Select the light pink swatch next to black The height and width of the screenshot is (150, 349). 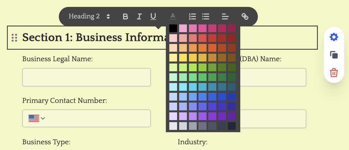(183, 28)
